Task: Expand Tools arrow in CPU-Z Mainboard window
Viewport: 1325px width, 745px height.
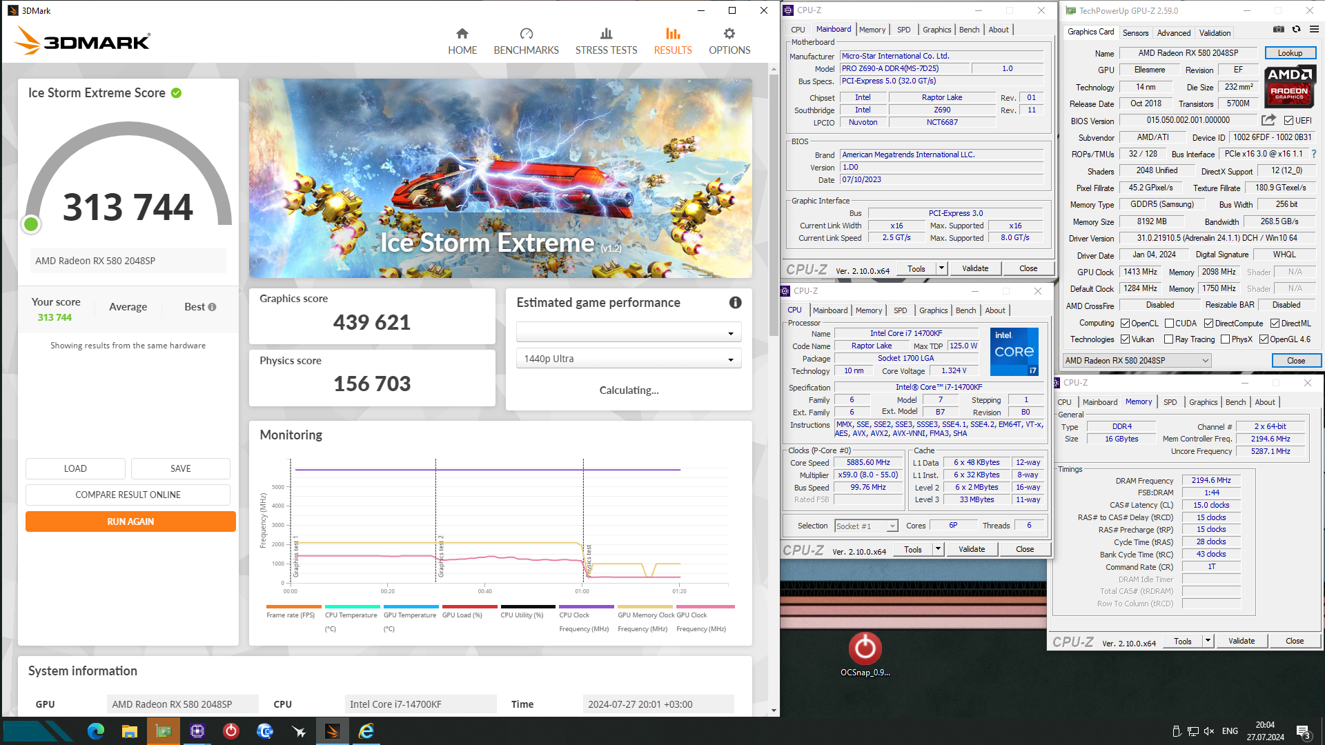Action: pos(941,269)
